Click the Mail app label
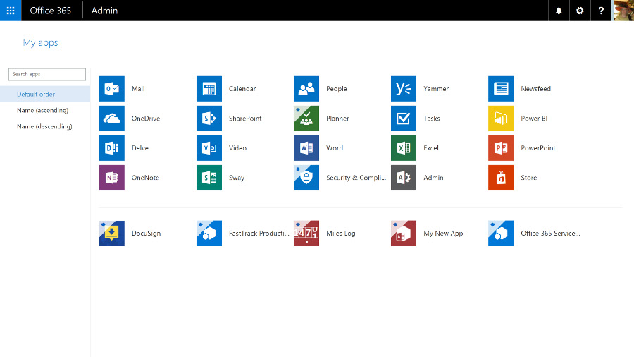The width and height of the screenshot is (634, 357). click(138, 89)
